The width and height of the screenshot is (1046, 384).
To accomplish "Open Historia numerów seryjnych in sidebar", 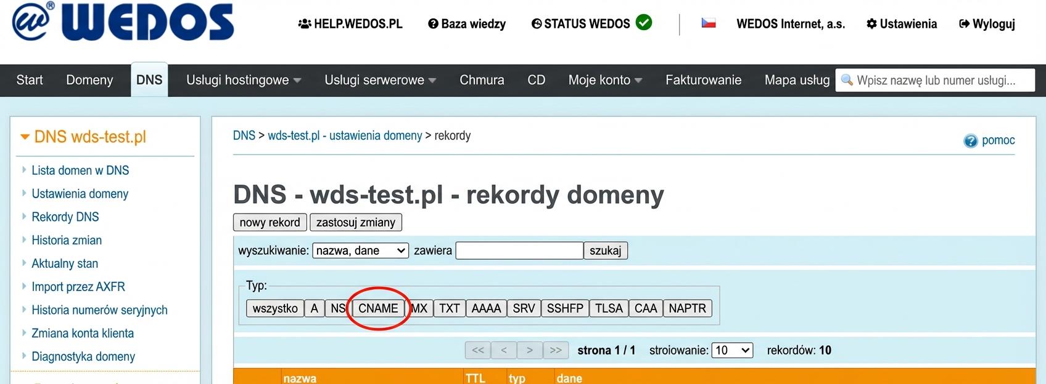I will (x=99, y=310).
